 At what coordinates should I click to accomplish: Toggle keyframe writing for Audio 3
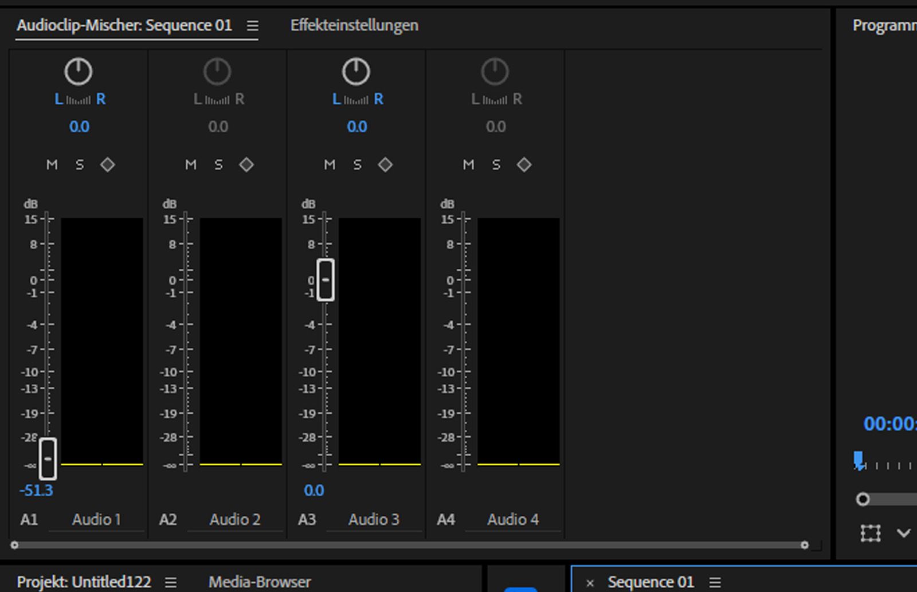pyautogui.click(x=385, y=165)
